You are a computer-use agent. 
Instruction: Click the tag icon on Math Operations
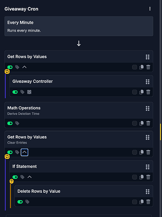coord(17,123)
